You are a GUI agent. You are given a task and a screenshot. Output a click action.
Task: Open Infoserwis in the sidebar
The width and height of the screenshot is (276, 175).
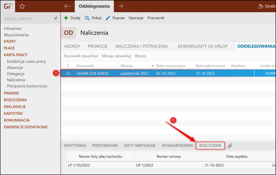(x=13, y=28)
